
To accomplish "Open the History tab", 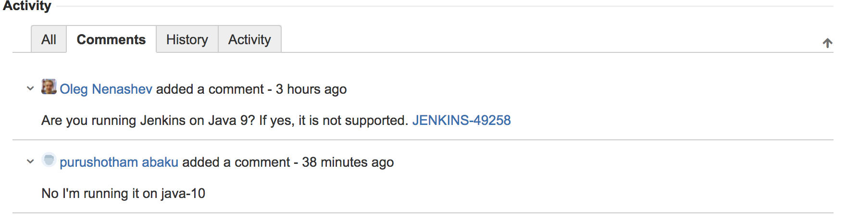I will click(x=187, y=39).
